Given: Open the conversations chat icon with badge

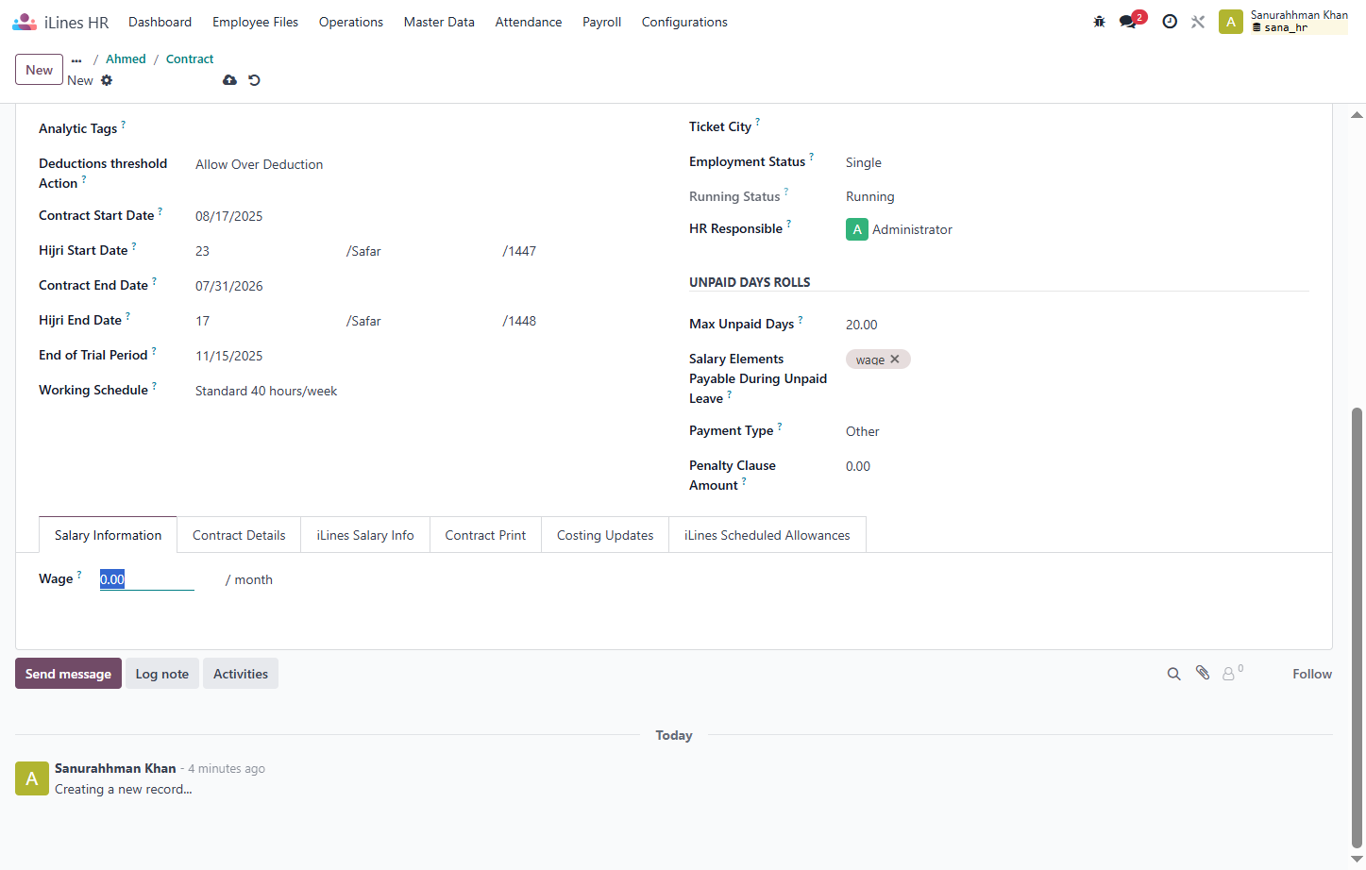Looking at the screenshot, I should (1128, 22).
